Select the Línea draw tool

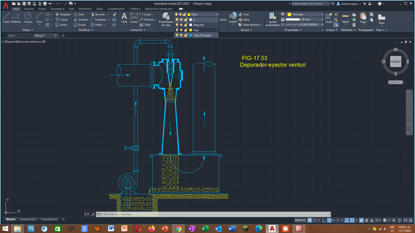click(6, 18)
